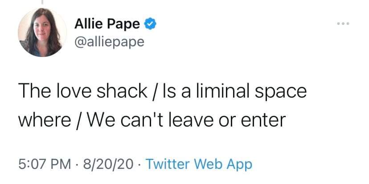Click the 5:07 PM timestamp
The width and height of the screenshot is (369, 184).
click(x=45, y=164)
